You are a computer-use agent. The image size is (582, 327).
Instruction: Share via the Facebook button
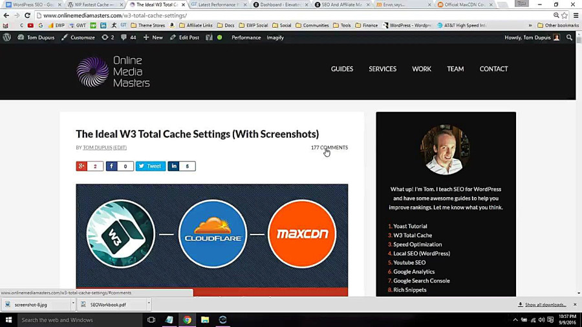tap(120, 166)
